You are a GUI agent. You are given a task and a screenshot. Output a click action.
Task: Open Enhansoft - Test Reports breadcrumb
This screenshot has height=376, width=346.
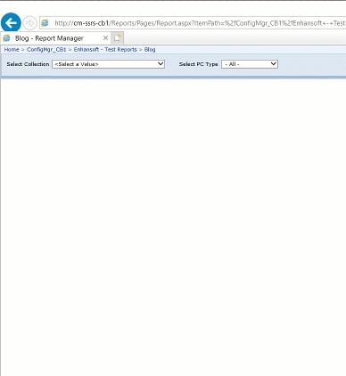[x=105, y=50]
